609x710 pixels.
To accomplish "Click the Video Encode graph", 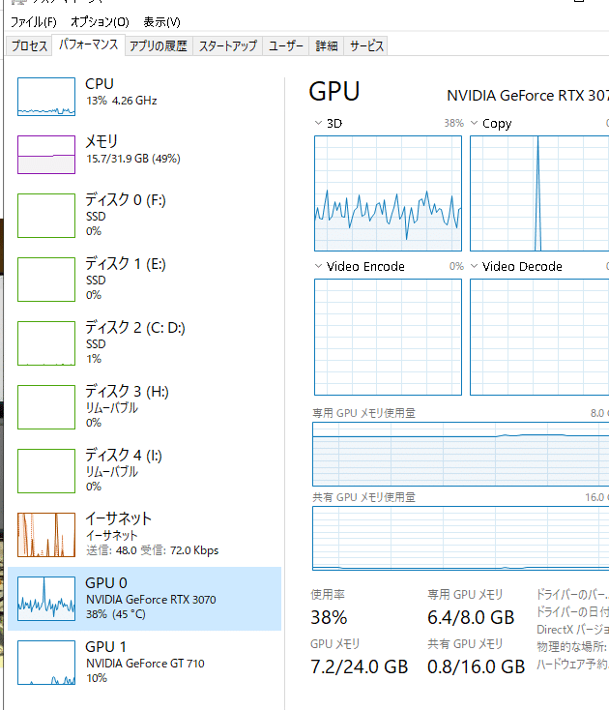I will tap(388, 337).
